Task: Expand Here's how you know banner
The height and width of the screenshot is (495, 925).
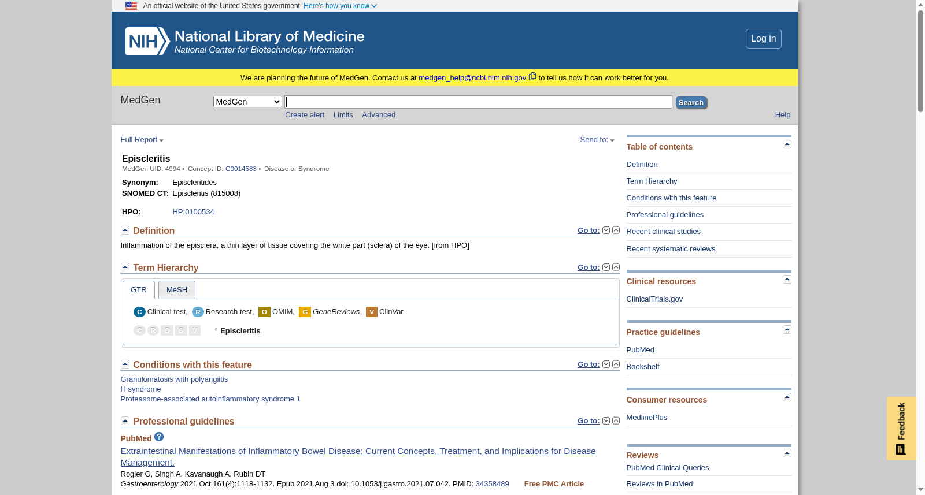Action: pyautogui.click(x=340, y=6)
